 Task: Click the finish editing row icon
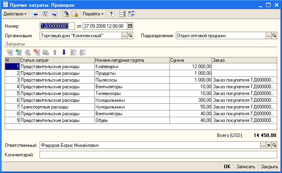coord(46,52)
